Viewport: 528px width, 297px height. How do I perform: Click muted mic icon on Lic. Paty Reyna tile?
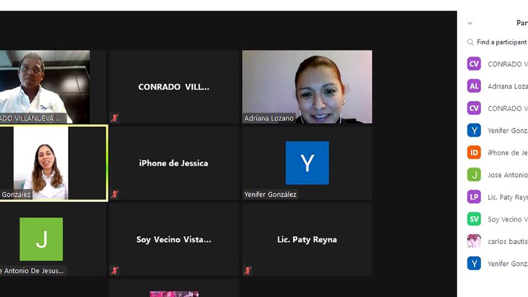tap(248, 271)
